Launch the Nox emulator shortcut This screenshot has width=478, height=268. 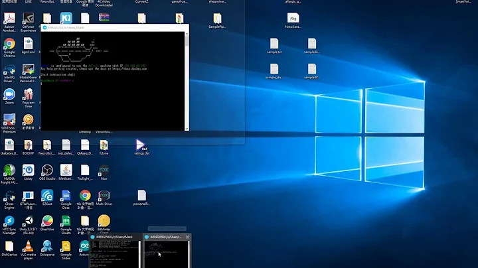[104, 170]
